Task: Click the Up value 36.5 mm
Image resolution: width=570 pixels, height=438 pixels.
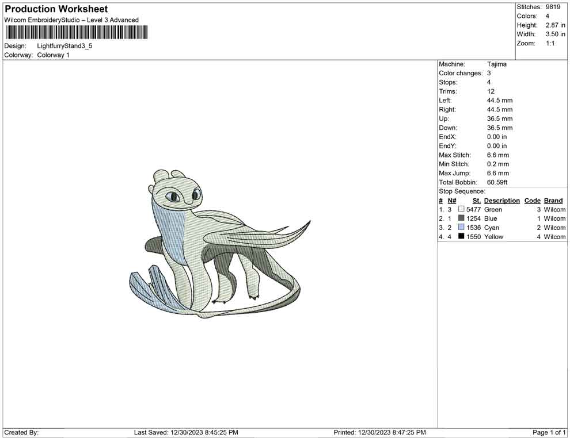Action: pyautogui.click(x=500, y=118)
